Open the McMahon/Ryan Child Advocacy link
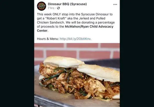The height and width of the screenshot is (107, 154). tap(89, 27)
